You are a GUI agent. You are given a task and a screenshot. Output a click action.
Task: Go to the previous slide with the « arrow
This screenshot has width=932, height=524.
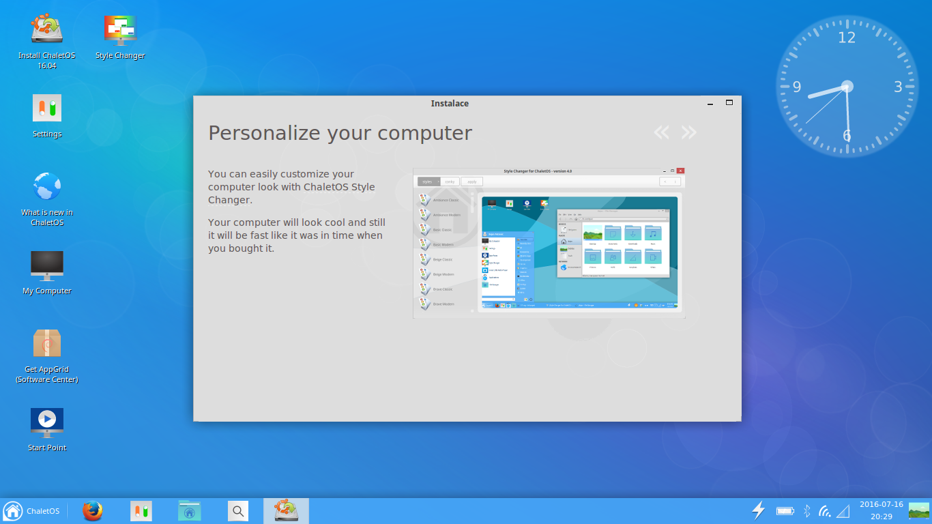coord(661,132)
